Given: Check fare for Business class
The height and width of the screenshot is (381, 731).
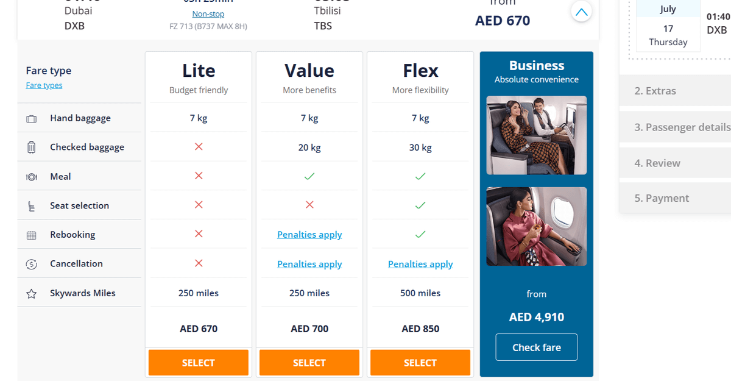Looking at the screenshot, I should point(537,347).
